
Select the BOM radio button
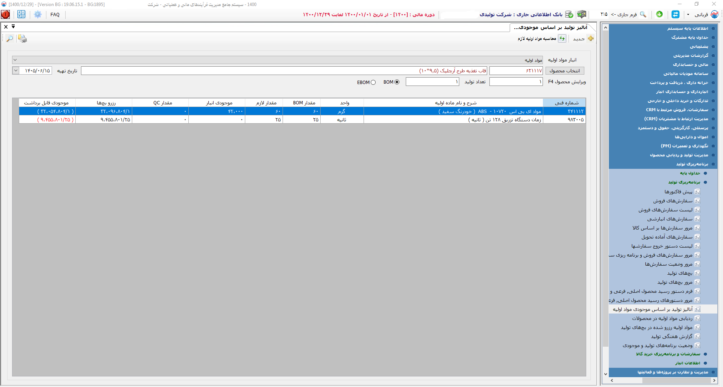(397, 82)
